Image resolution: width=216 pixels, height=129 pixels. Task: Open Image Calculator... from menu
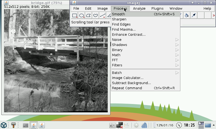pos(146,78)
